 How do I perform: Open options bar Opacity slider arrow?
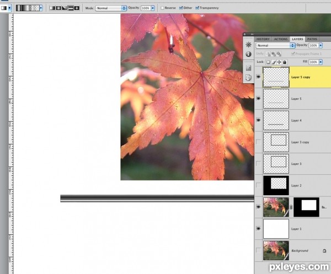(x=153, y=8)
